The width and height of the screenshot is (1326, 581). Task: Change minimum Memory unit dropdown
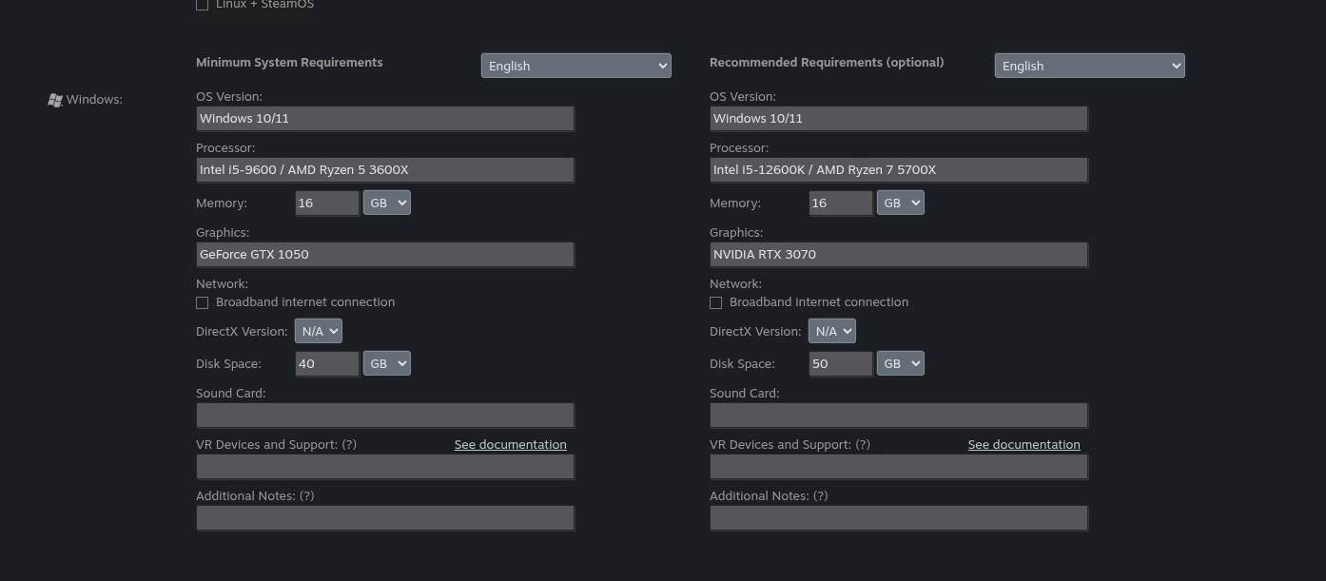tap(386, 203)
